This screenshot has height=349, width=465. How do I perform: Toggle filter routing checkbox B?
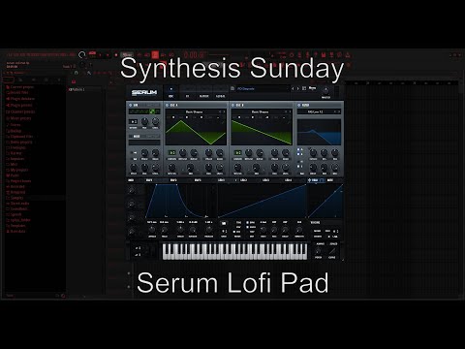298,154
